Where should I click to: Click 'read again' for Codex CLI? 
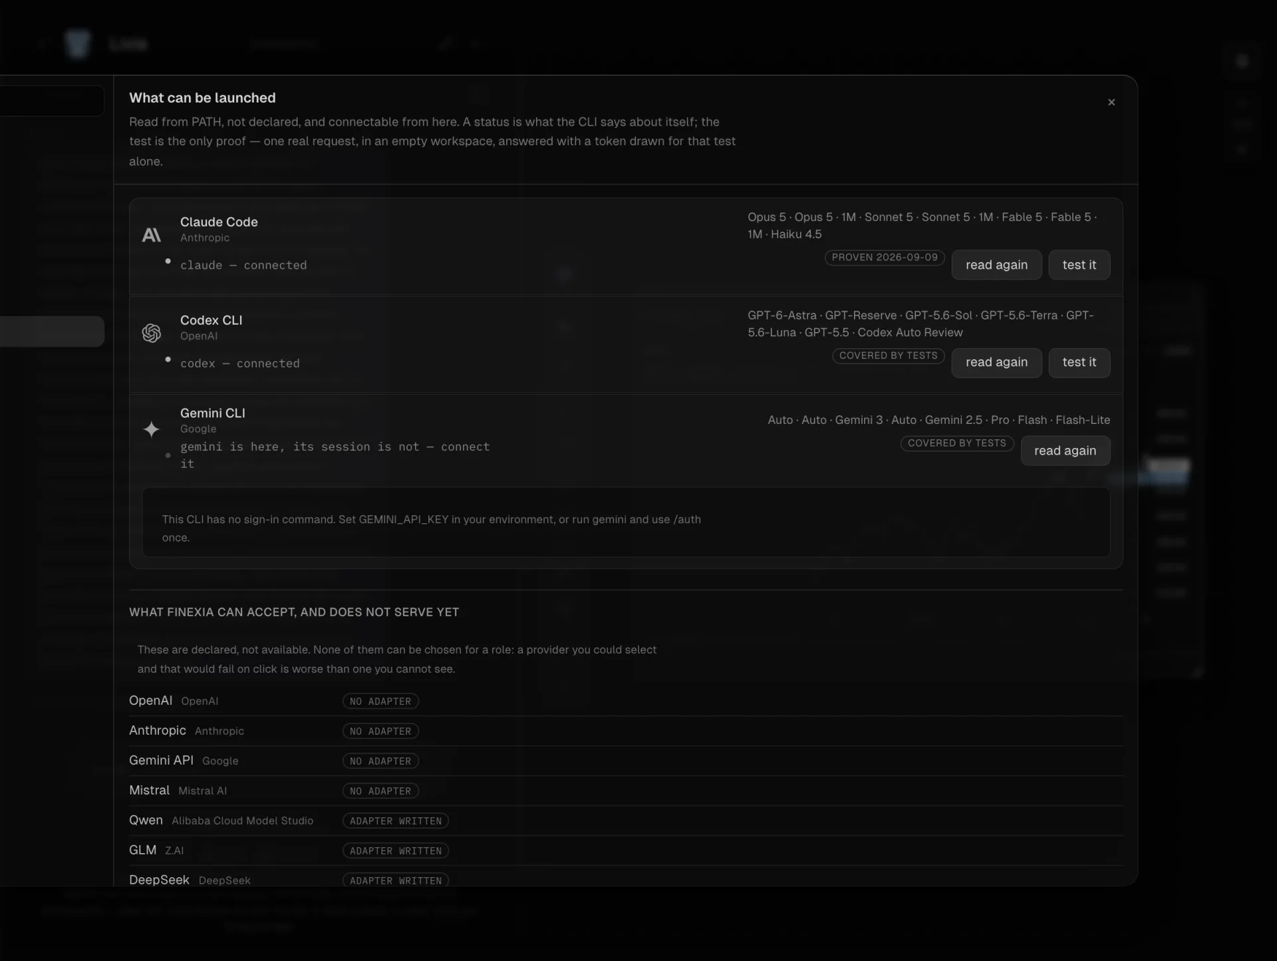click(x=996, y=363)
